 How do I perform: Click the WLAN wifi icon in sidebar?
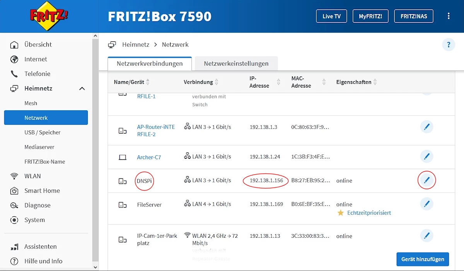(x=14, y=176)
